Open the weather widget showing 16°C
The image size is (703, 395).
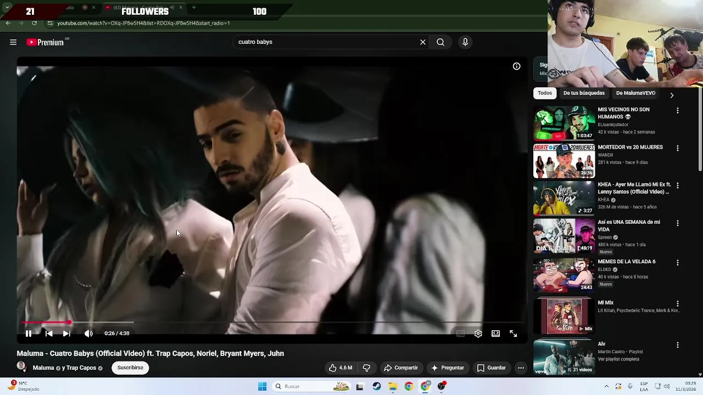point(24,386)
